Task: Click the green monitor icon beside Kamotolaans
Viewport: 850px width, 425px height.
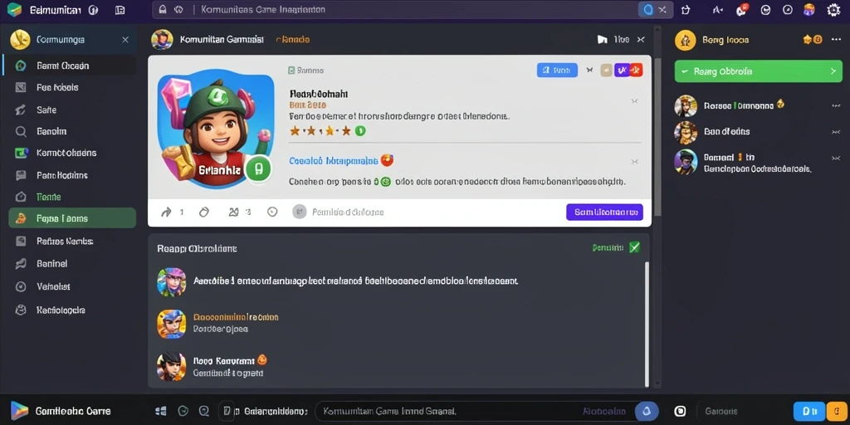Action: pos(21,153)
